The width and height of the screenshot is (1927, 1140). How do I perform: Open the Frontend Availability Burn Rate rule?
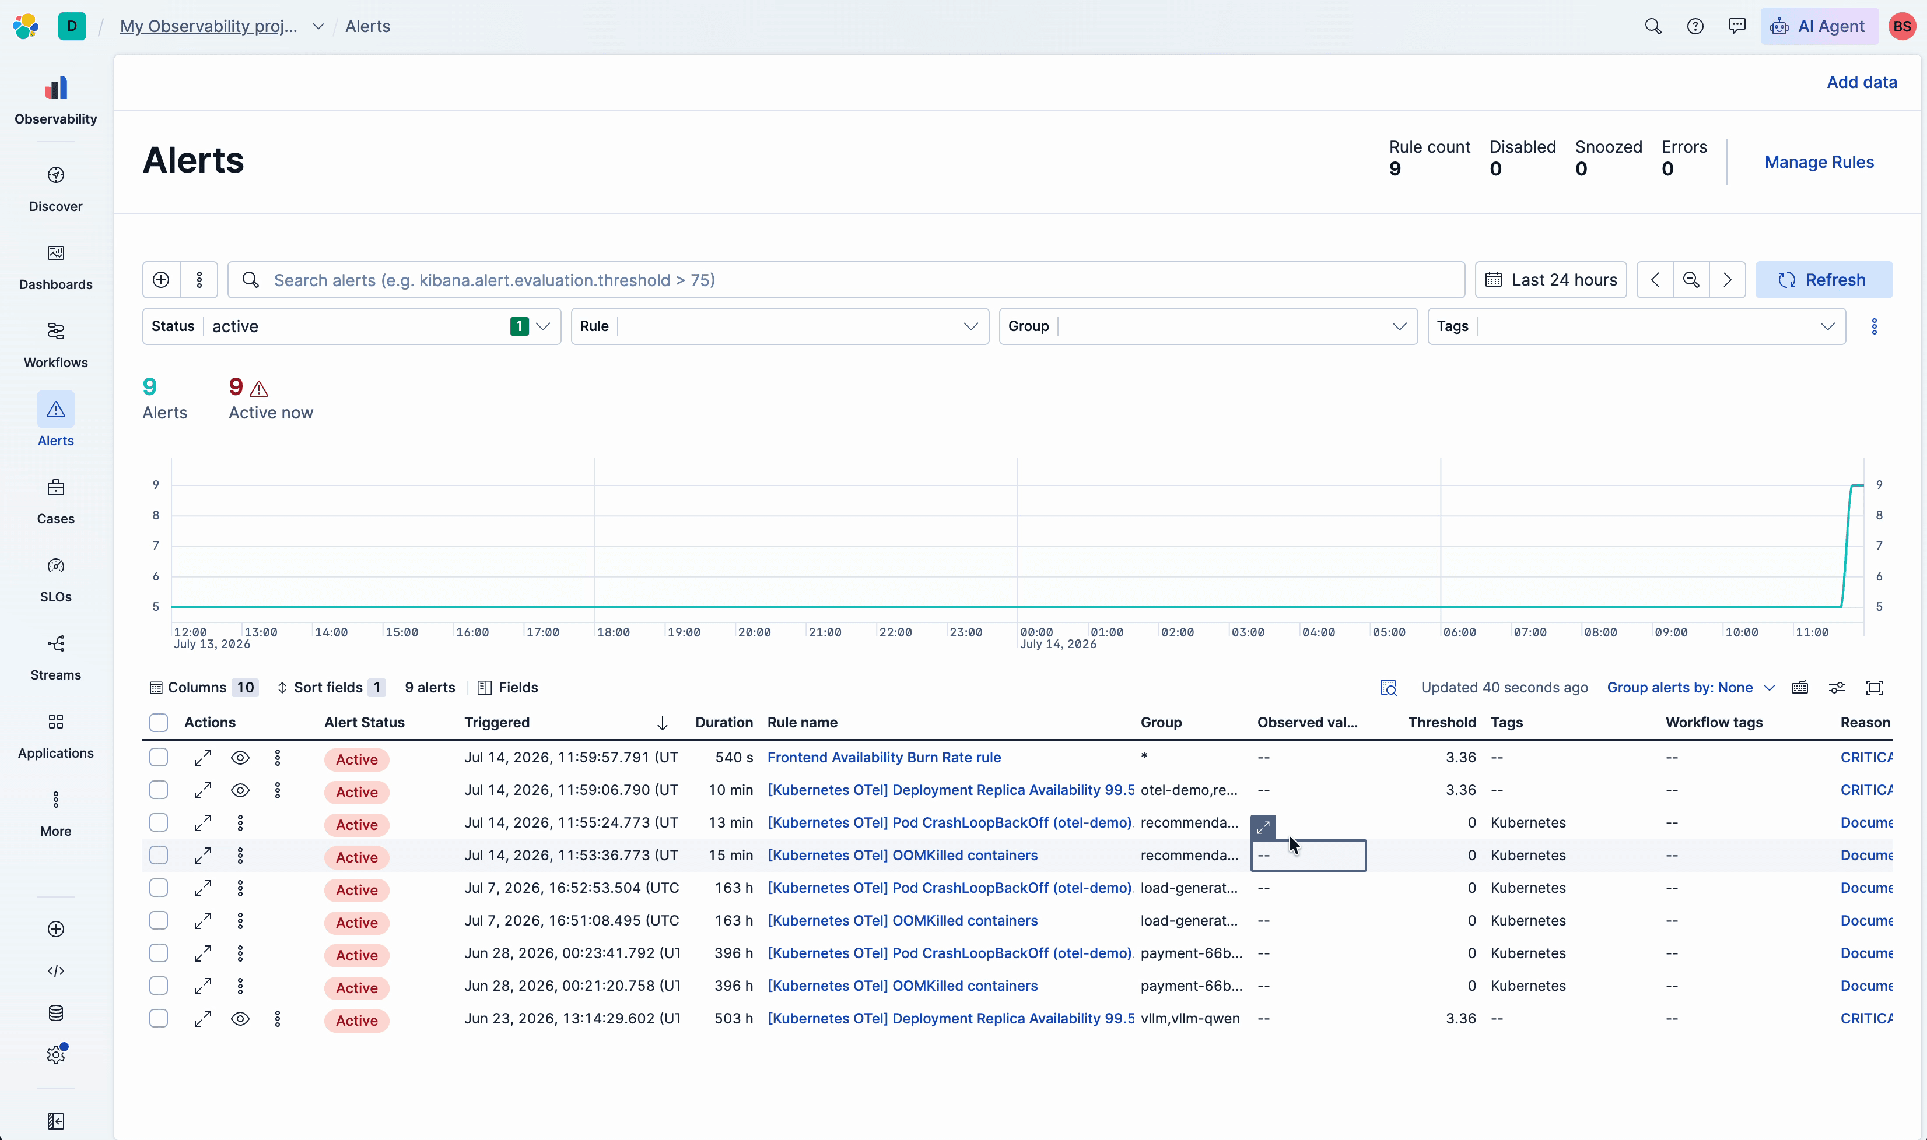click(884, 758)
